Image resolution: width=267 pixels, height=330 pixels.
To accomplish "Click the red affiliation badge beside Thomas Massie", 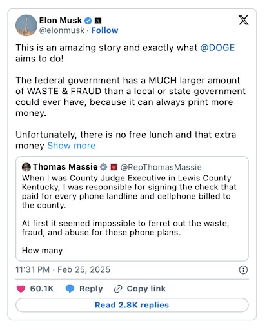I will coord(114,167).
